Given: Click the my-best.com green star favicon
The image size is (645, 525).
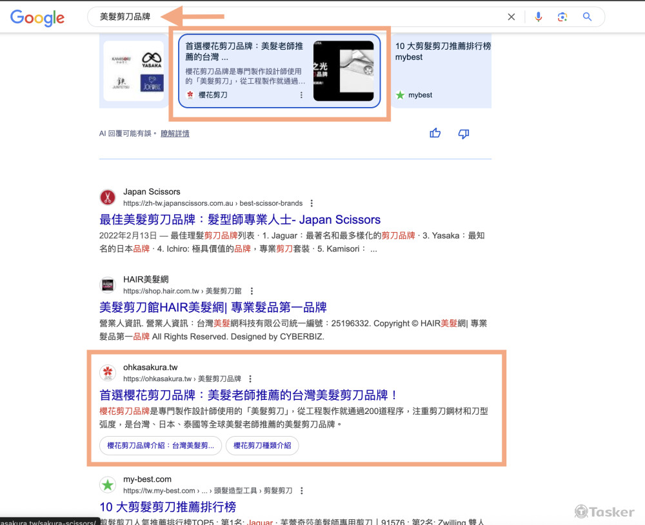Looking at the screenshot, I should pos(108,485).
